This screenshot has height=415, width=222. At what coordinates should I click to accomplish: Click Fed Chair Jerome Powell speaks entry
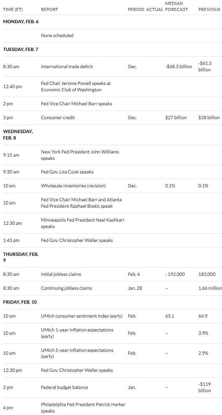[x=76, y=87]
